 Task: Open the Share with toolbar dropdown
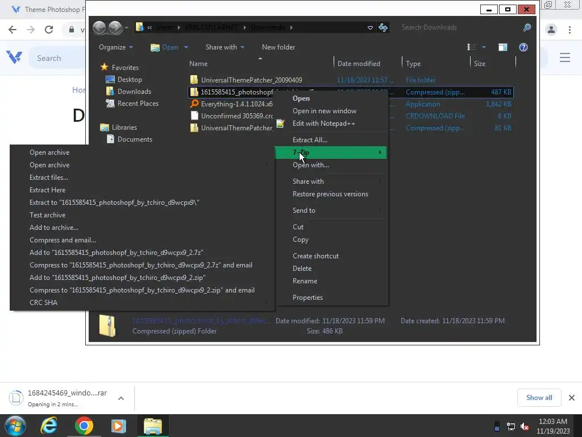225,47
